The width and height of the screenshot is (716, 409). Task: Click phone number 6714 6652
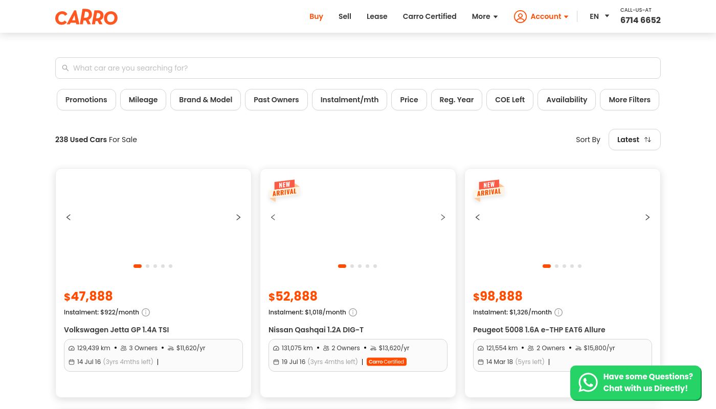tap(640, 20)
